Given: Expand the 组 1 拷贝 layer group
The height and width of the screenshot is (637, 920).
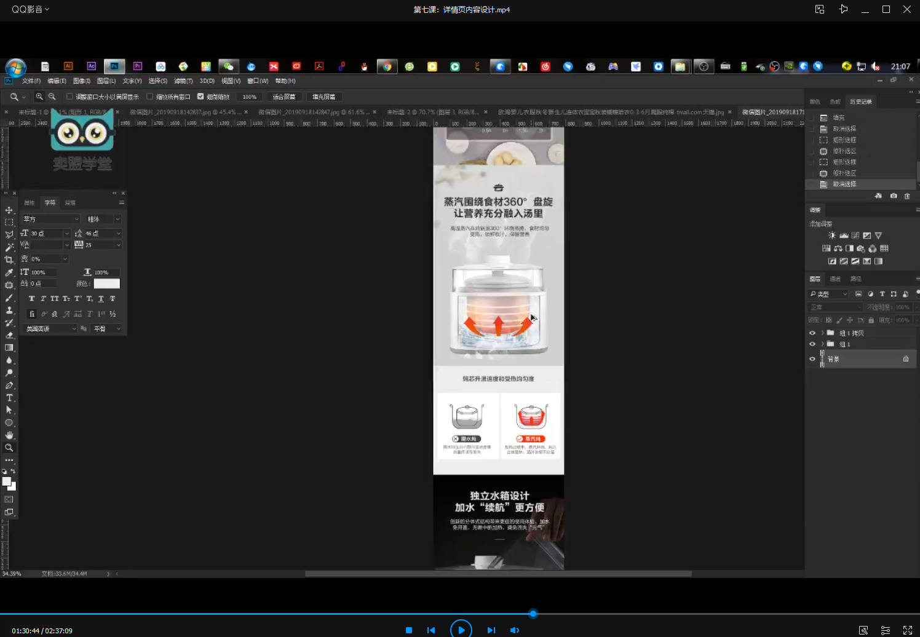Looking at the screenshot, I should [x=822, y=333].
